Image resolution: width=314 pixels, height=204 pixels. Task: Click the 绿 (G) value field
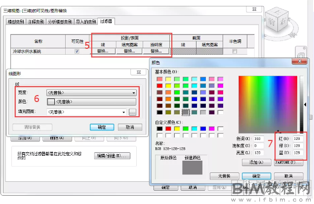pyautogui.click(x=298, y=146)
